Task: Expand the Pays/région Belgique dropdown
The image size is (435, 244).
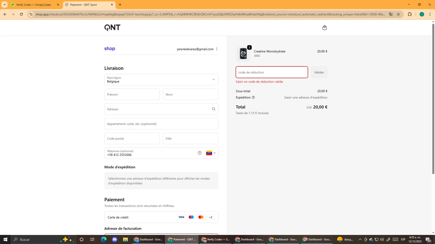Action: [161, 80]
